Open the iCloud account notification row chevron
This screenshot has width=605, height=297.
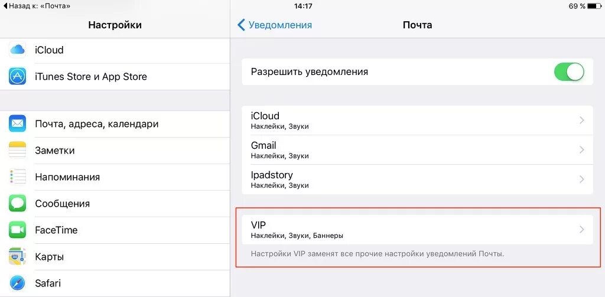pos(582,120)
